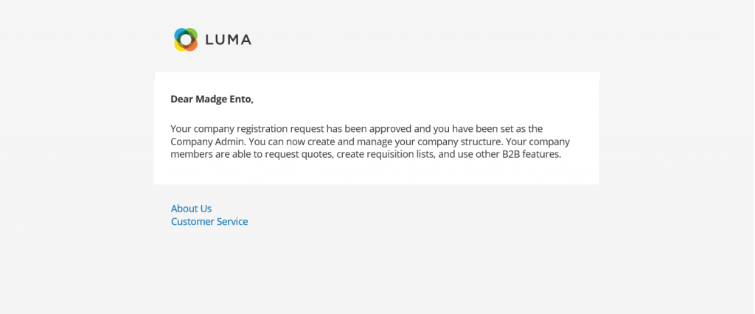The width and height of the screenshot is (755, 314).
Task: Click the green petal of the Luma logo
Action: (192, 34)
